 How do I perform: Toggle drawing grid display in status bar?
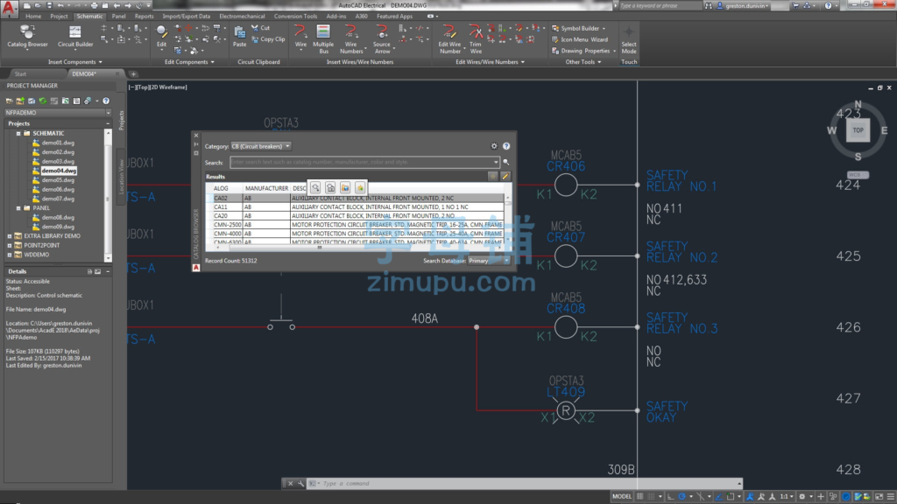tap(640, 497)
